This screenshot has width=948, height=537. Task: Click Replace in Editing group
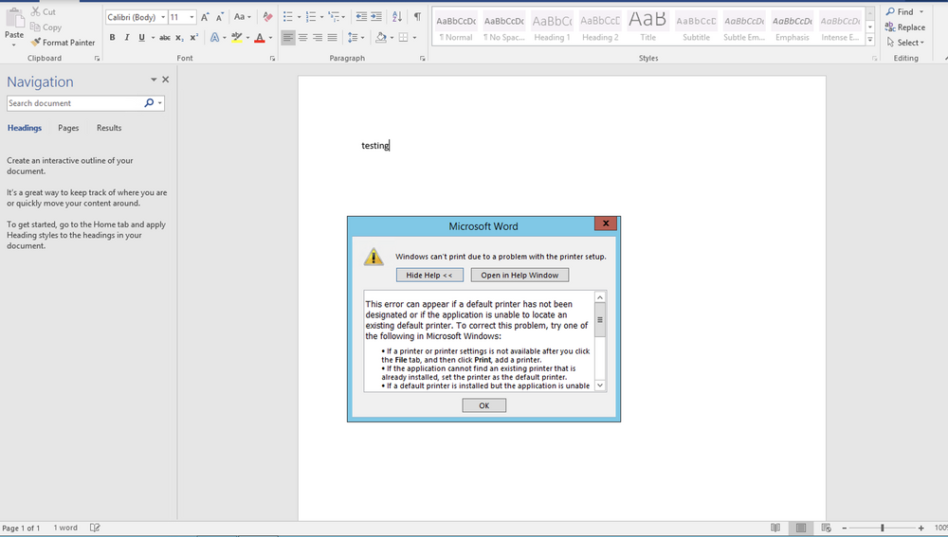pos(905,27)
